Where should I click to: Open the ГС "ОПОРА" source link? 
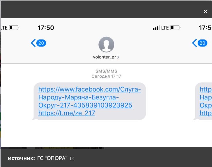click(52, 158)
